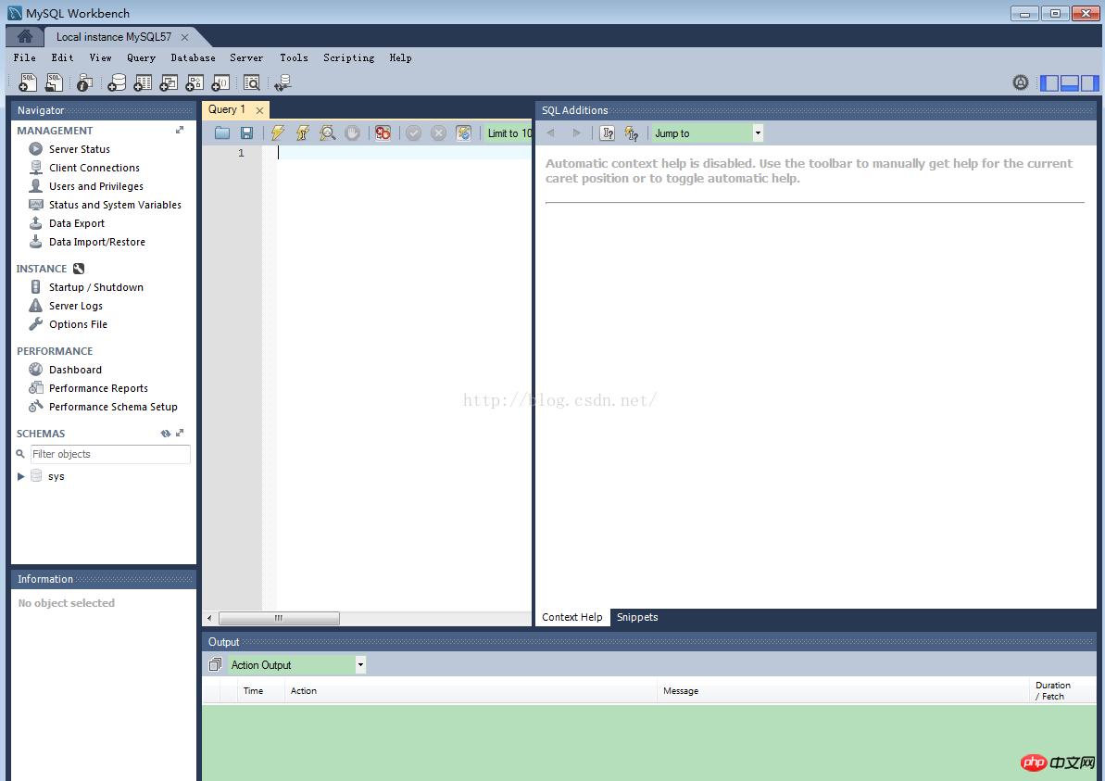Open the Scripting menu
1105x781 pixels.
pyautogui.click(x=349, y=57)
